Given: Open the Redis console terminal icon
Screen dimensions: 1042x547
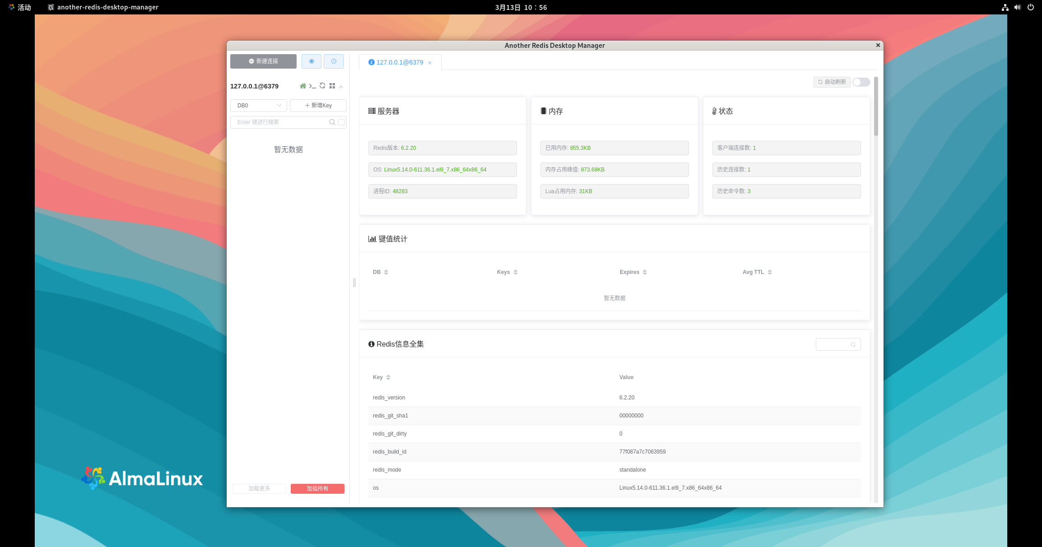Looking at the screenshot, I should (x=312, y=86).
